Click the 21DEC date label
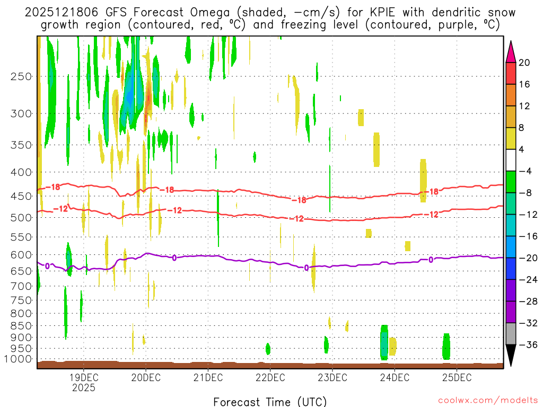Screen dimensions: 543x407 pos(208,377)
